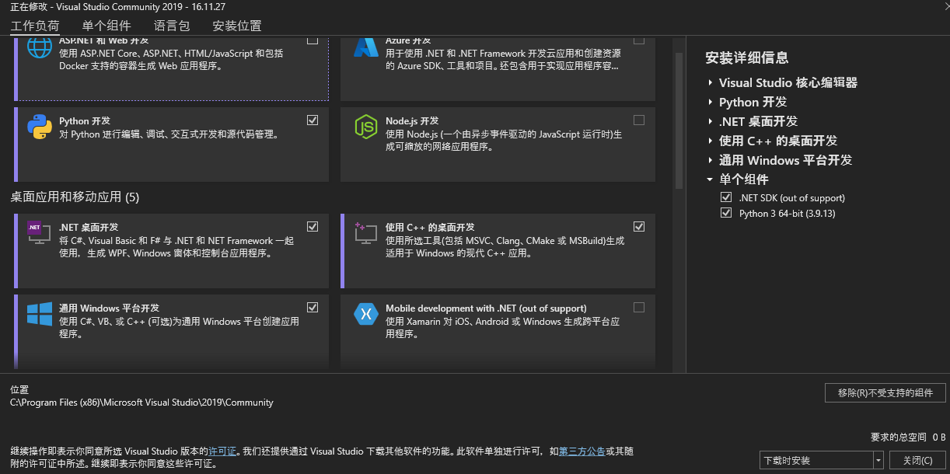Toggle the ASP.NET and Web development checkbox

(x=313, y=40)
